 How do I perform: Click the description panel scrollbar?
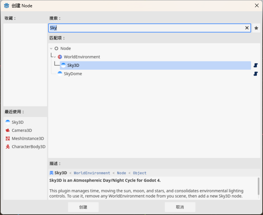pyautogui.click(x=259, y=186)
